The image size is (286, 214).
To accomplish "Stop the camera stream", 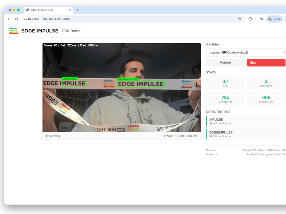I will 266,62.
